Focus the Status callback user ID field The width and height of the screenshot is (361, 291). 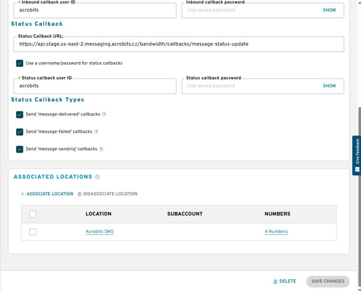(95, 86)
